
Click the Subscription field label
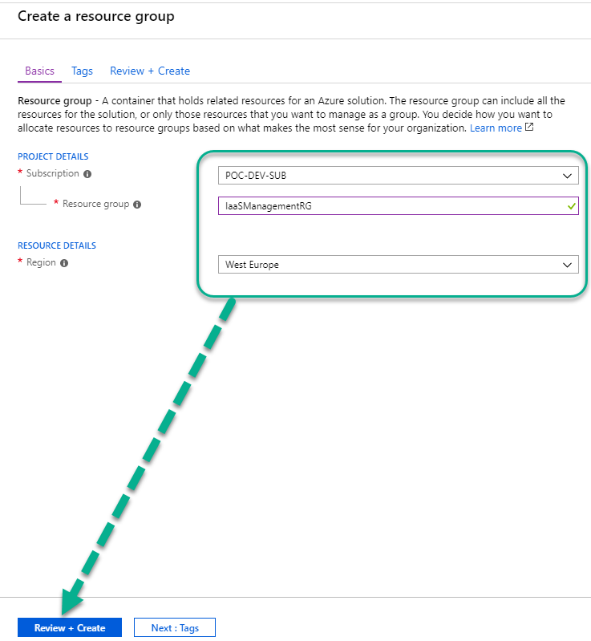tap(53, 173)
